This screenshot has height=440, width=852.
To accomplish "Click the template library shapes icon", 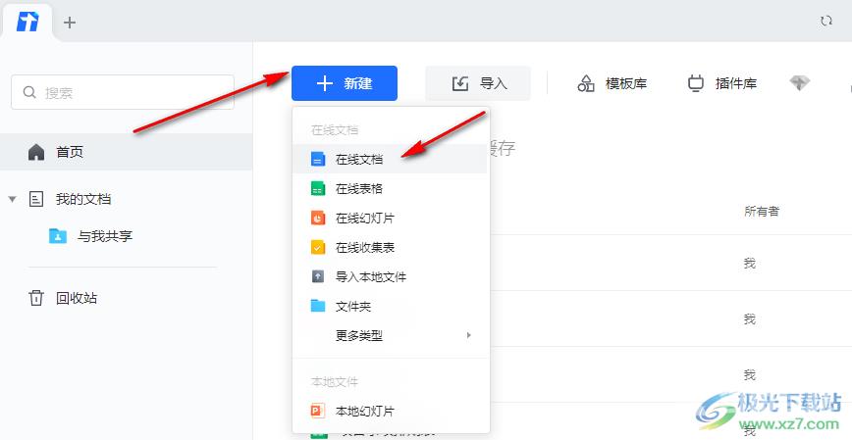I will [586, 83].
